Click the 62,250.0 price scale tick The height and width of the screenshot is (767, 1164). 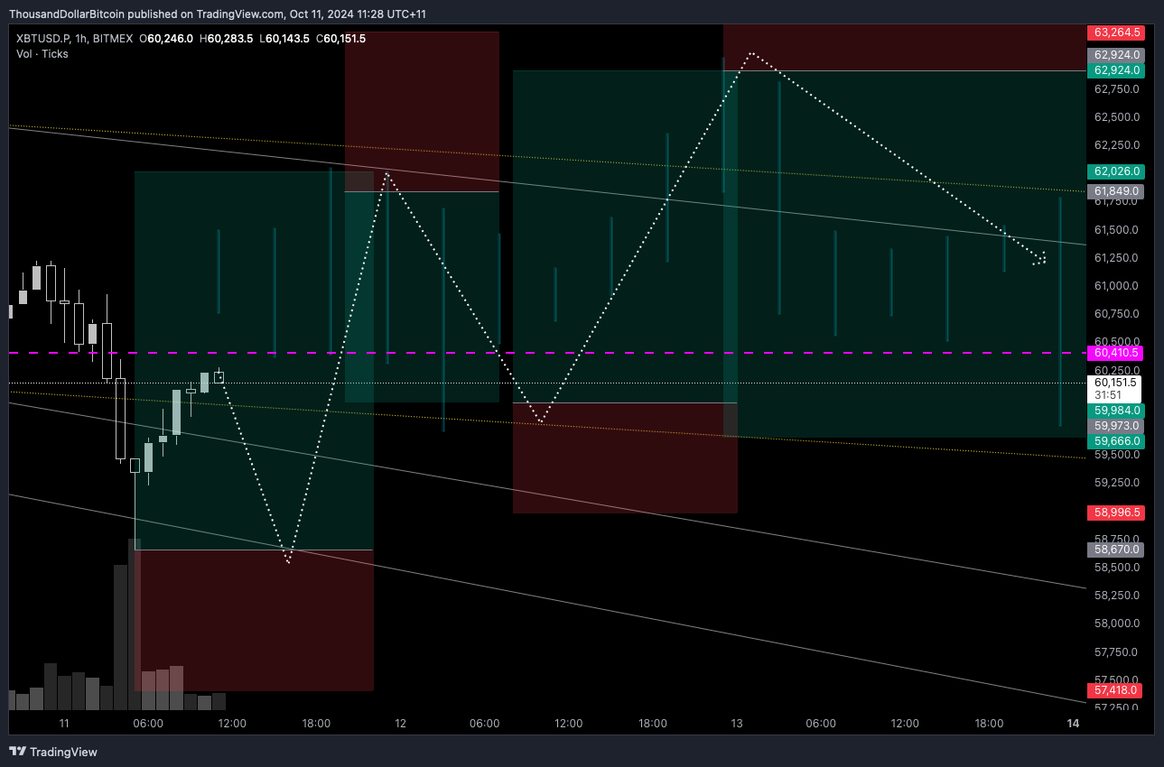point(1117,145)
